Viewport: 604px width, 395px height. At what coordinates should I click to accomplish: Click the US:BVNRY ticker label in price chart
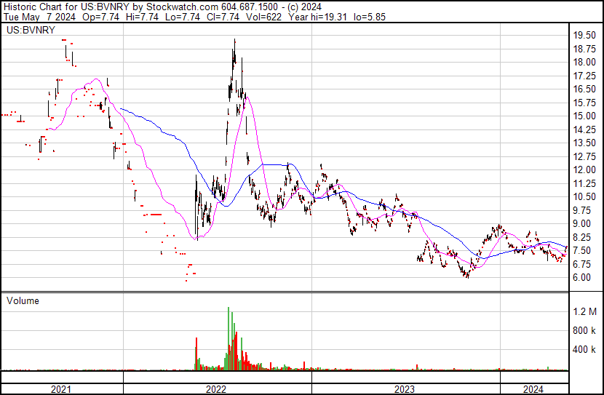point(25,32)
